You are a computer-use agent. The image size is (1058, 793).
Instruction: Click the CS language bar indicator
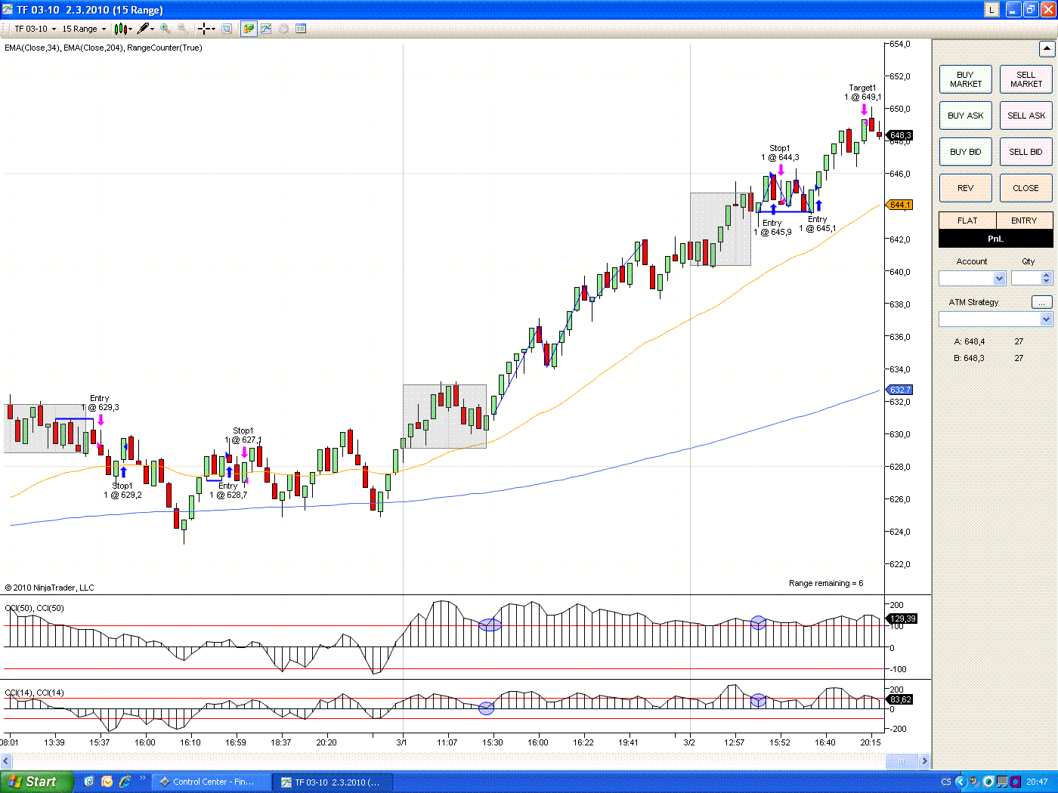click(x=946, y=782)
